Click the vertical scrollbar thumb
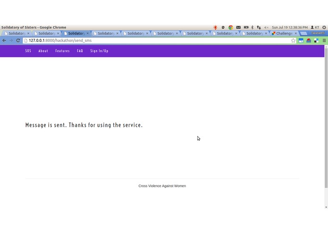Image resolution: width=328 pixels, height=233 pixels. click(x=326, y=118)
